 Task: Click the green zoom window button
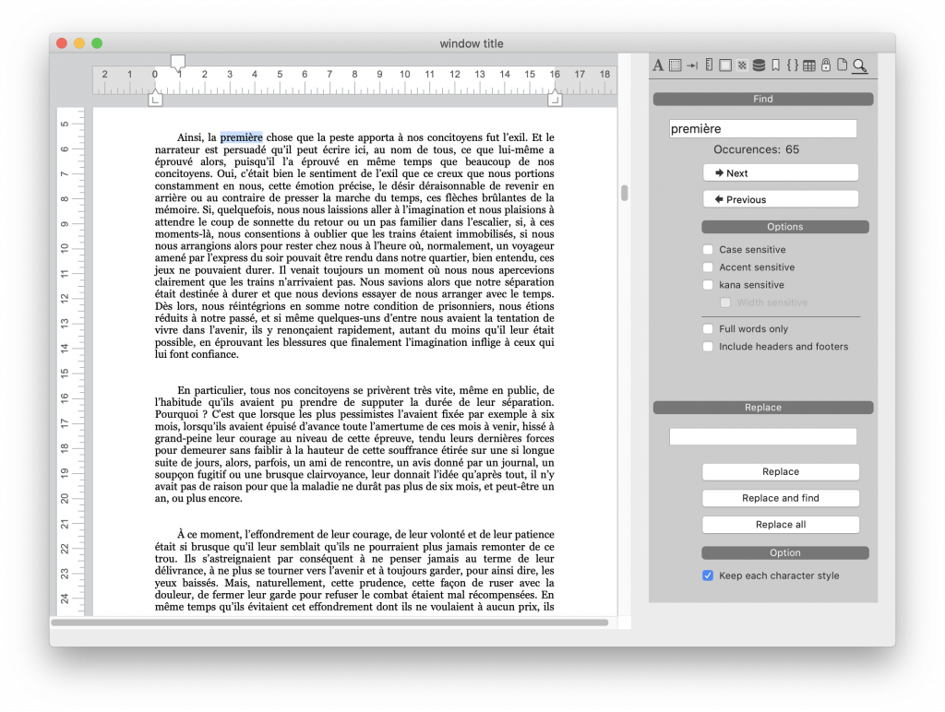pyautogui.click(x=97, y=43)
